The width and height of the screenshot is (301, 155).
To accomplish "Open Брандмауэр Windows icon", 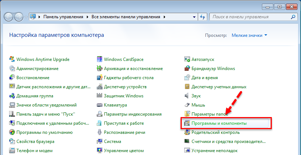I will pyautogui.click(x=187, y=69).
